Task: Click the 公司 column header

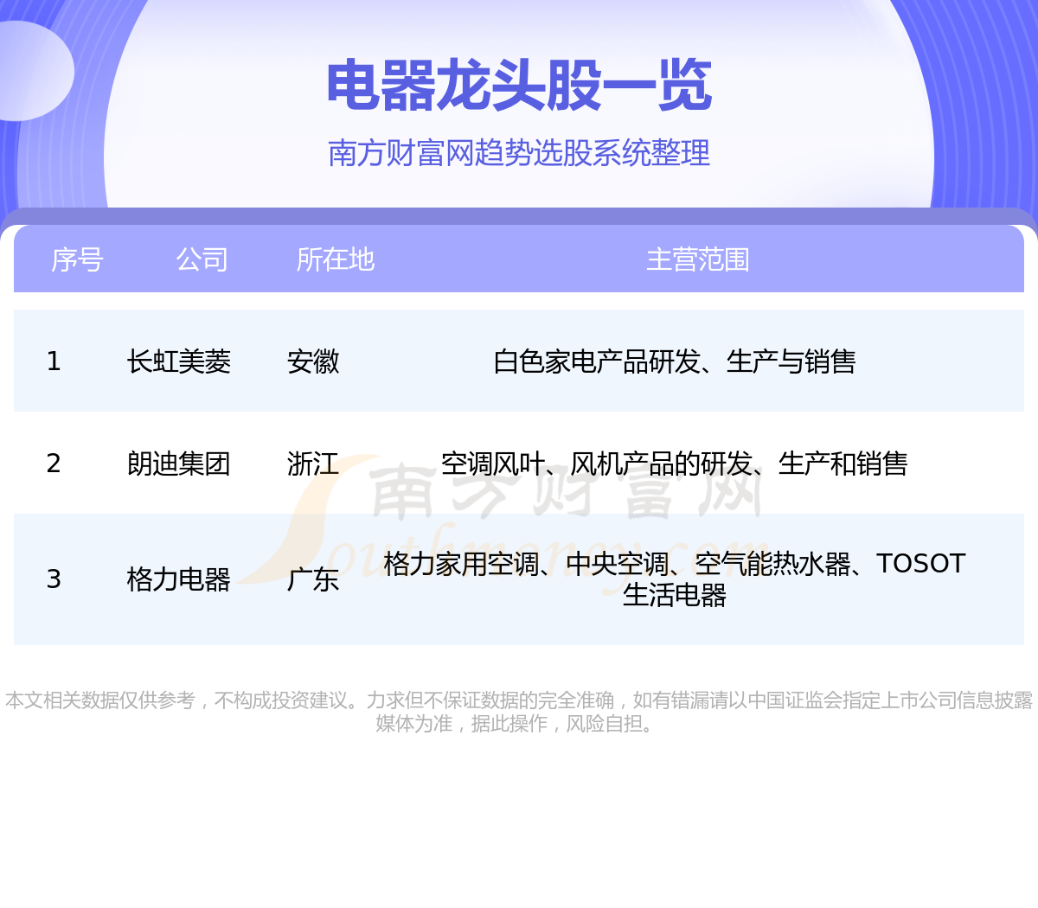Action: click(202, 259)
